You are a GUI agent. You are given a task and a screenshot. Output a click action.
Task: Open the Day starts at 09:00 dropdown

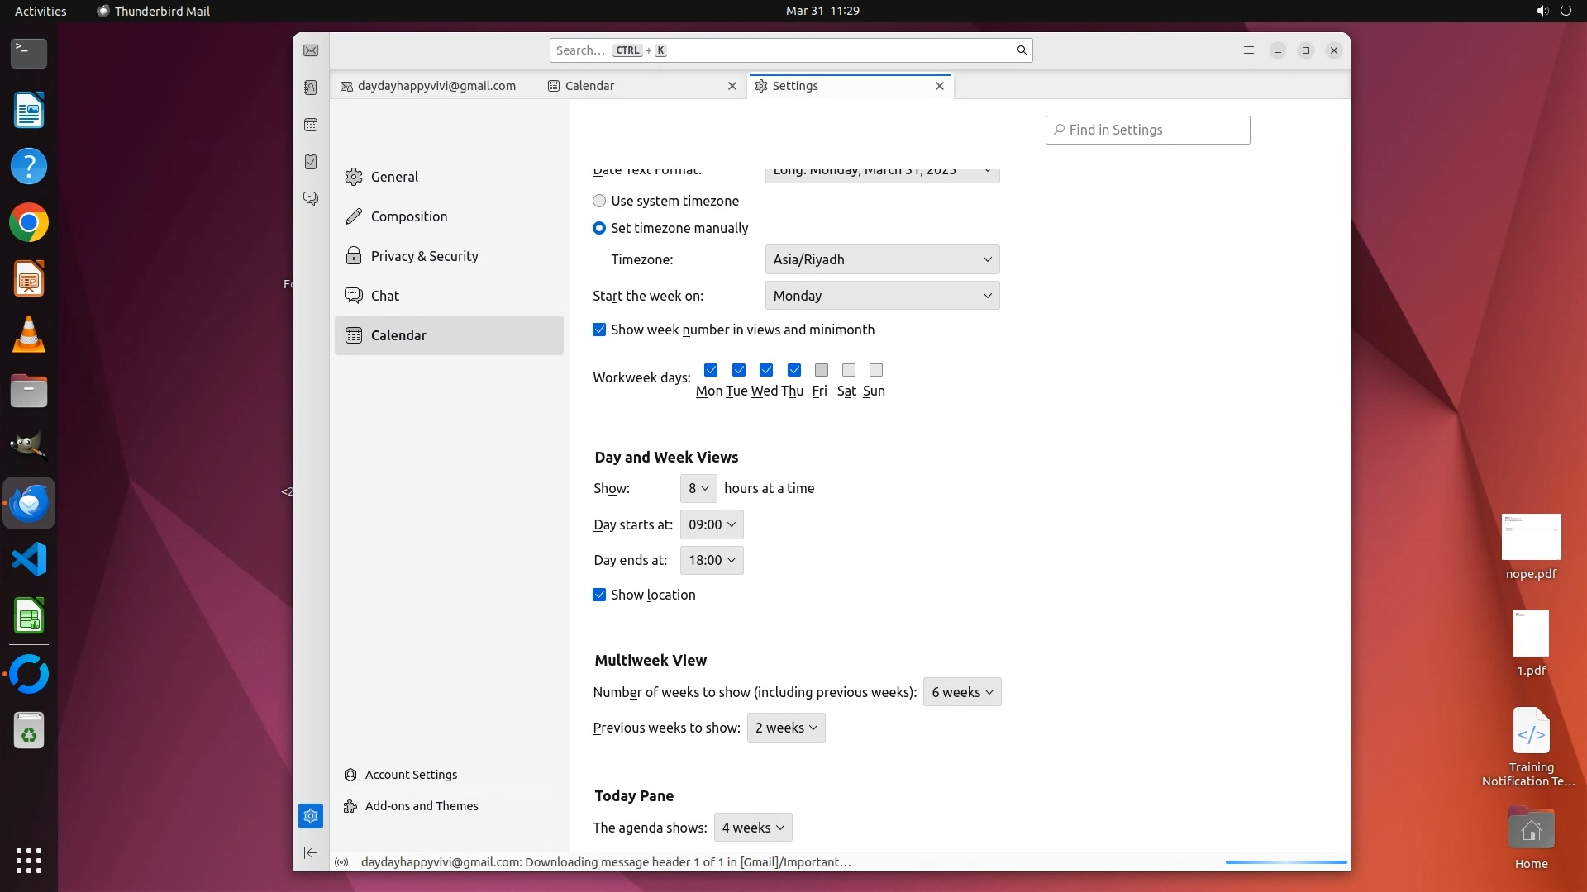click(x=711, y=524)
